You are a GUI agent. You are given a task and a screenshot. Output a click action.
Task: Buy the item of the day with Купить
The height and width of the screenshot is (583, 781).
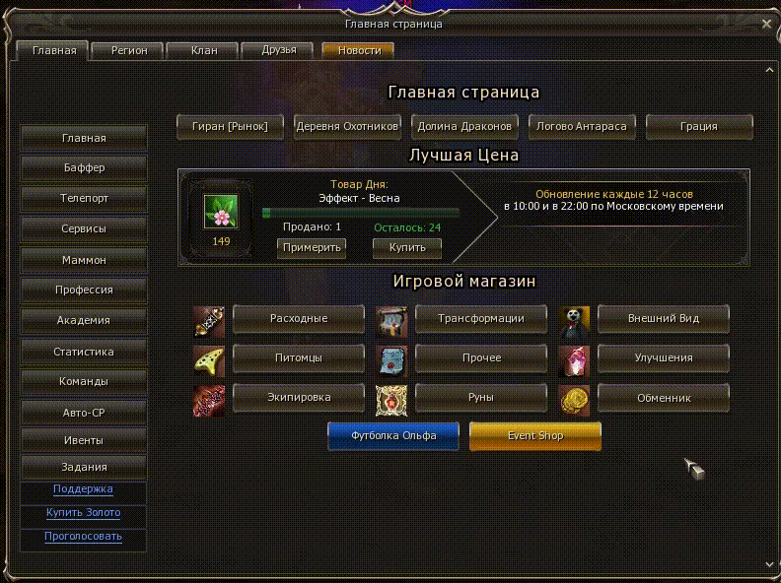click(x=407, y=248)
